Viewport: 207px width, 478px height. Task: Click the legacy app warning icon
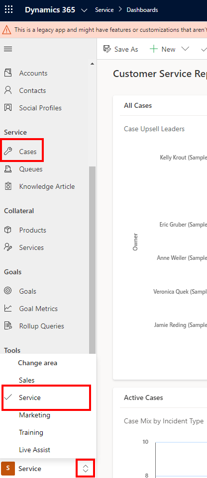point(6,30)
